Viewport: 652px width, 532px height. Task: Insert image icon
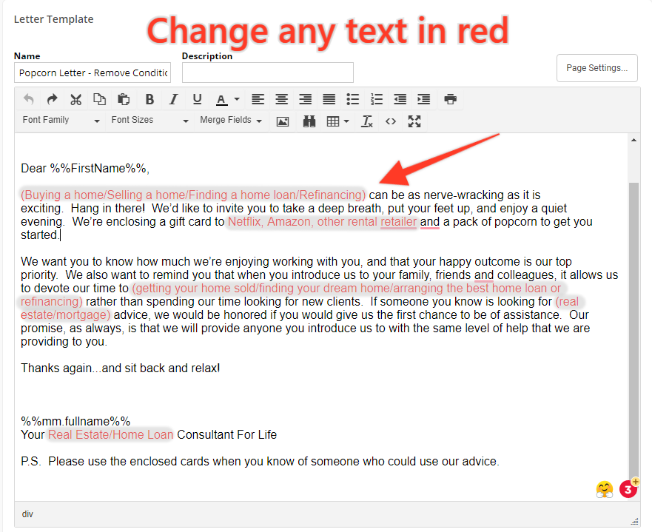283,121
